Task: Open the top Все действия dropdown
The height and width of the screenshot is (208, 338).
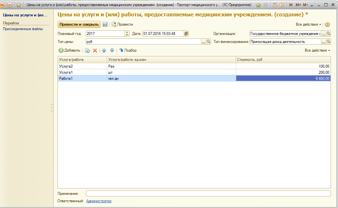Action: (x=308, y=24)
